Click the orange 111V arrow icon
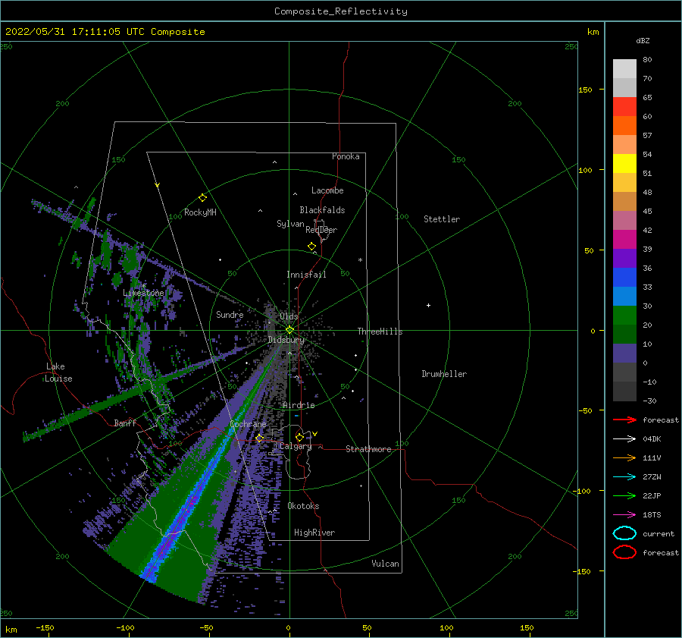682x638 pixels. coord(624,457)
